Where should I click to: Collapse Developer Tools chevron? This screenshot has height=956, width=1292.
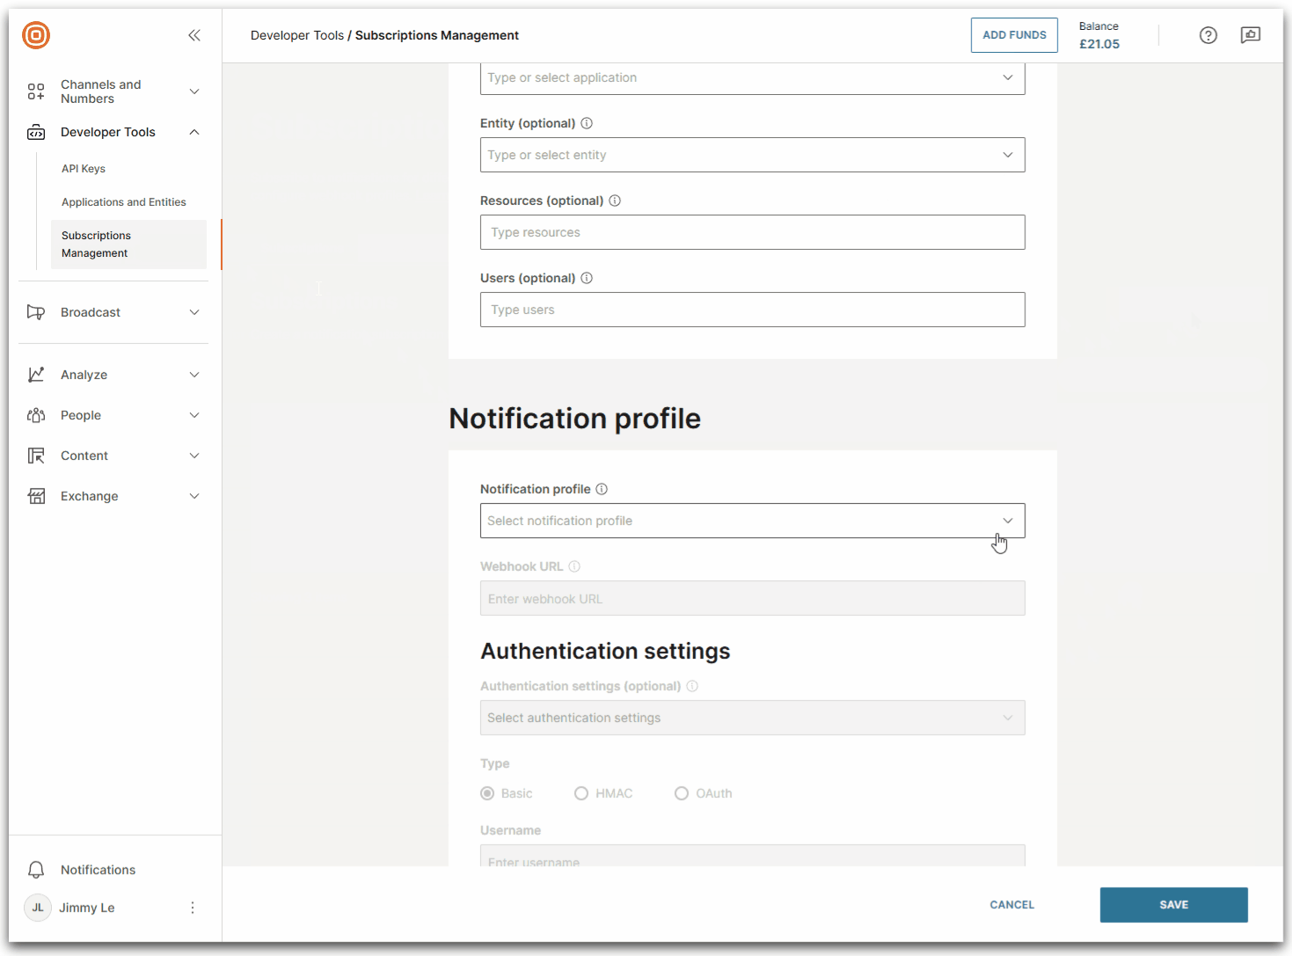coord(194,132)
